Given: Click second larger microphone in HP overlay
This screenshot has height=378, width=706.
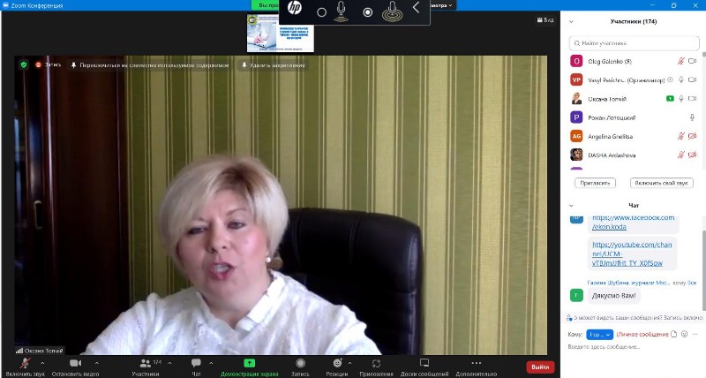Looking at the screenshot, I should 392,11.
